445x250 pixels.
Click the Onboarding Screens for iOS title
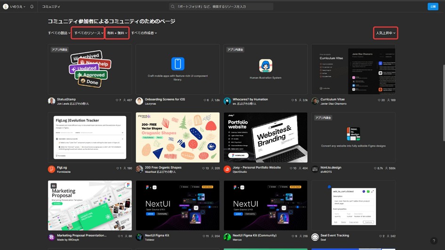(x=165, y=99)
